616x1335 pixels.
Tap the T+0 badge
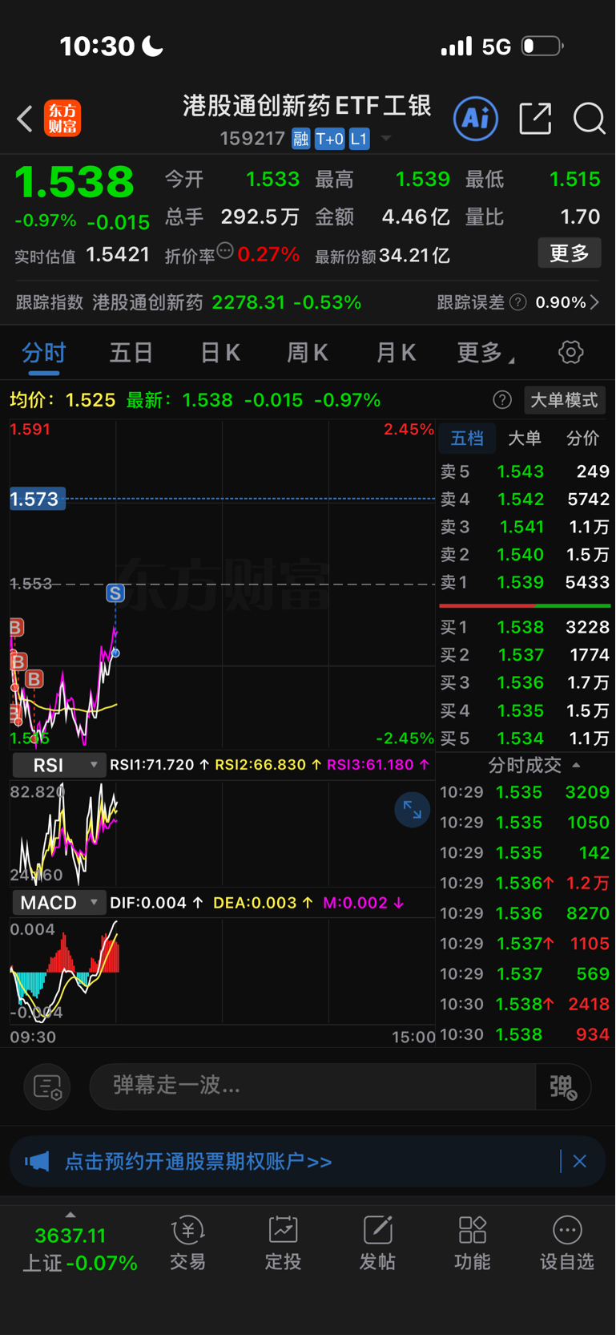[x=329, y=140]
